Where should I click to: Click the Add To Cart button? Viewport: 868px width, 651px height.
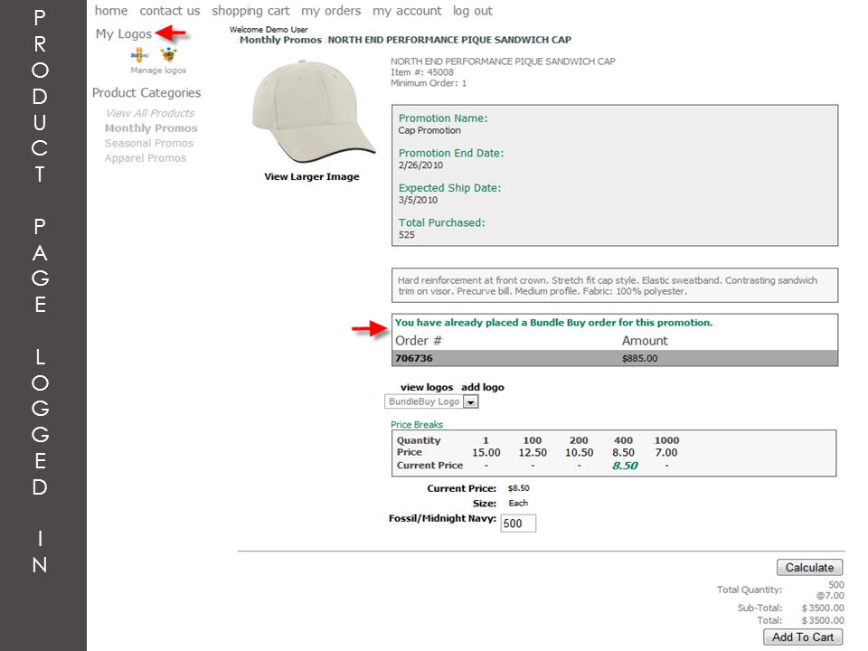(x=803, y=637)
